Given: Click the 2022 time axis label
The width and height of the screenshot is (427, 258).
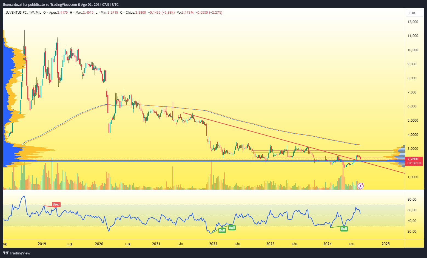Looking at the screenshot, I should click(x=213, y=244).
